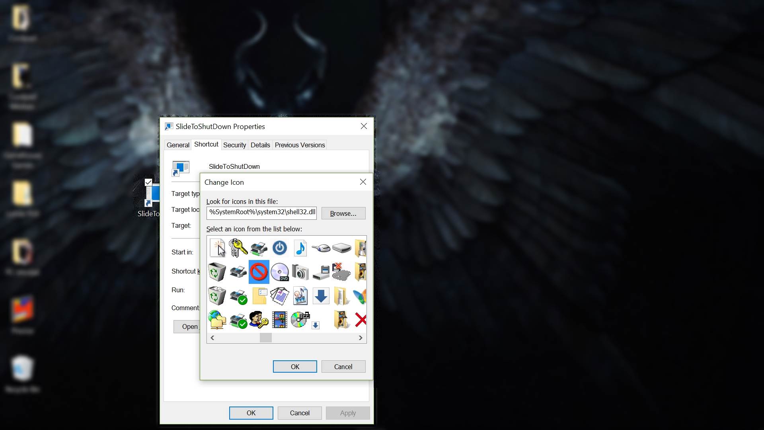
Task: Select the gray camera icon
Action: point(300,272)
